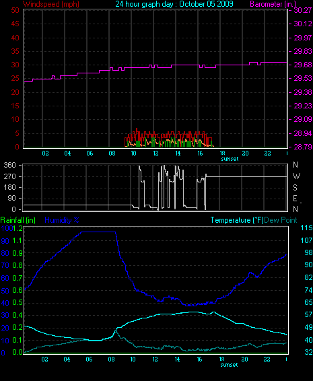Click the S compass label on the direction graph
Viewport: 313px width, 381px height.
[x=295, y=187]
